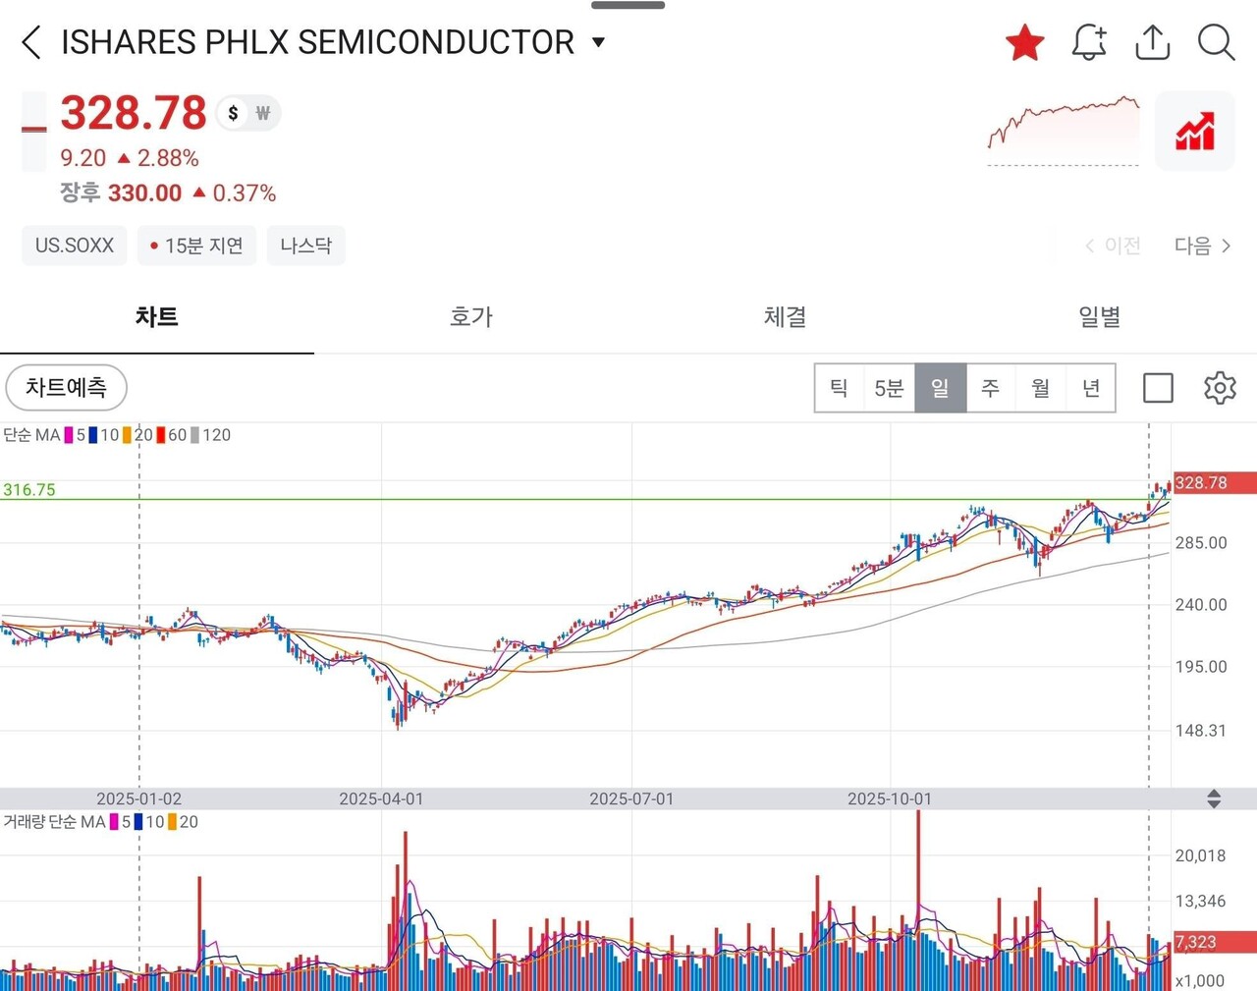Tap the red rising chart icon
Screen dimensions: 1257x991
click(1194, 132)
